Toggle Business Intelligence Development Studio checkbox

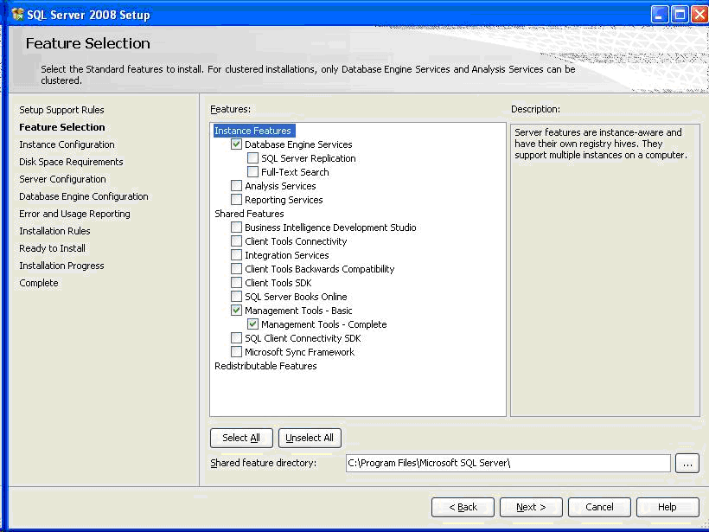tap(236, 228)
